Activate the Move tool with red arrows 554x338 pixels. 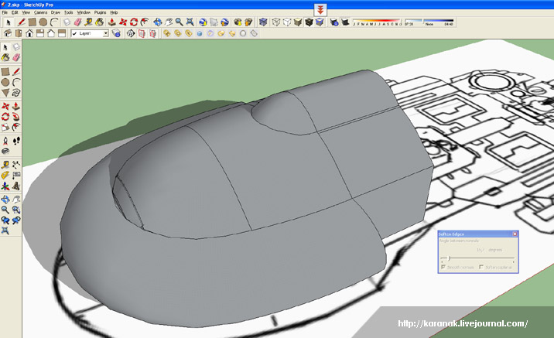pos(5,105)
